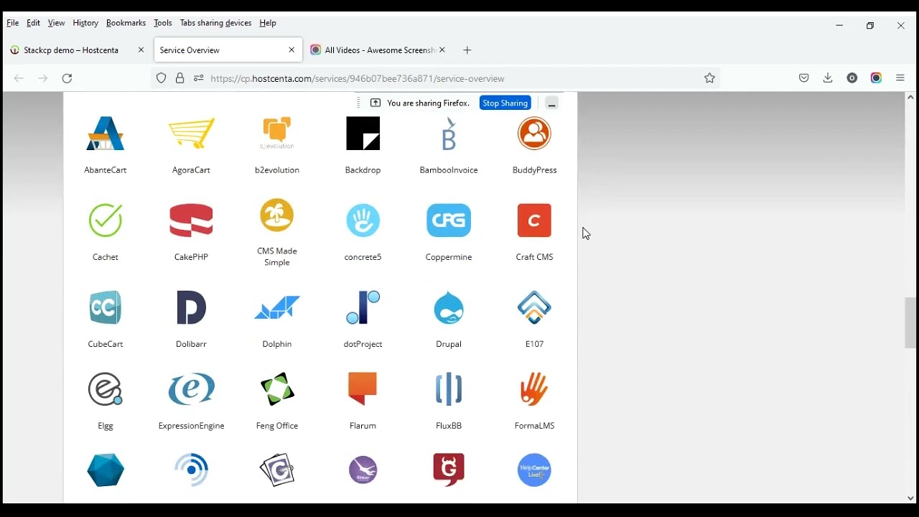This screenshot has width=919, height=517.
Task: Open the CakePHP app icon
Action: [192, 220]
